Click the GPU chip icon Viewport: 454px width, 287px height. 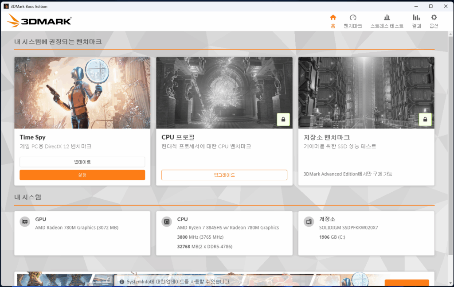click(x=25, y=221)
